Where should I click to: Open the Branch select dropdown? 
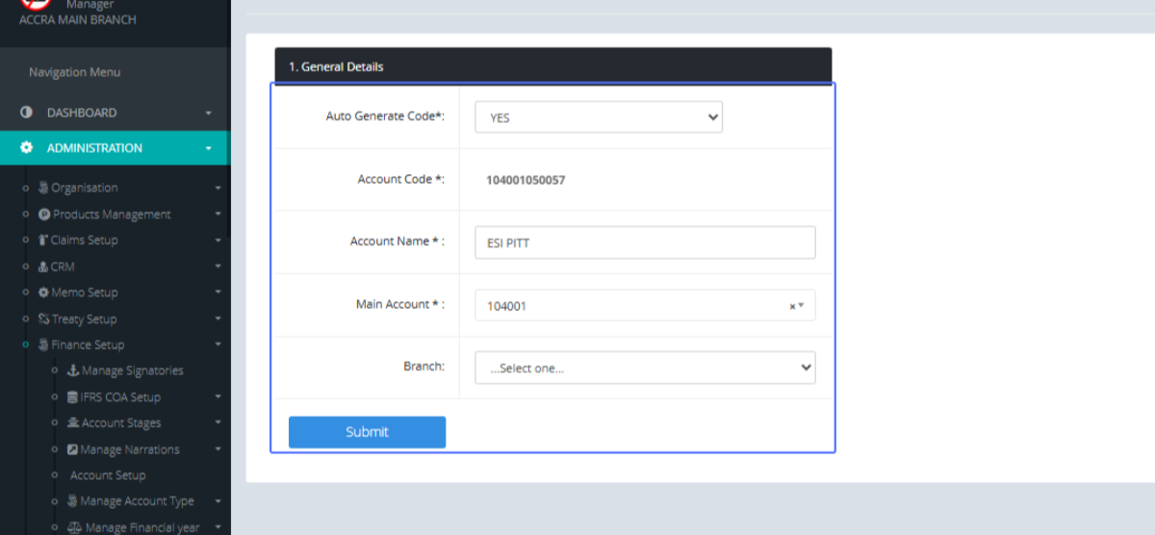click(x=644, y=368)
